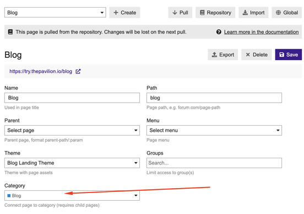
Task: Expand the Select menu dropdown
Action: tap(214, 130)
